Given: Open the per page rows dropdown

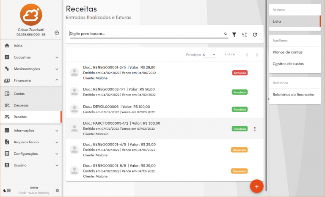Looking at the screenshot, I should [209, 55].
